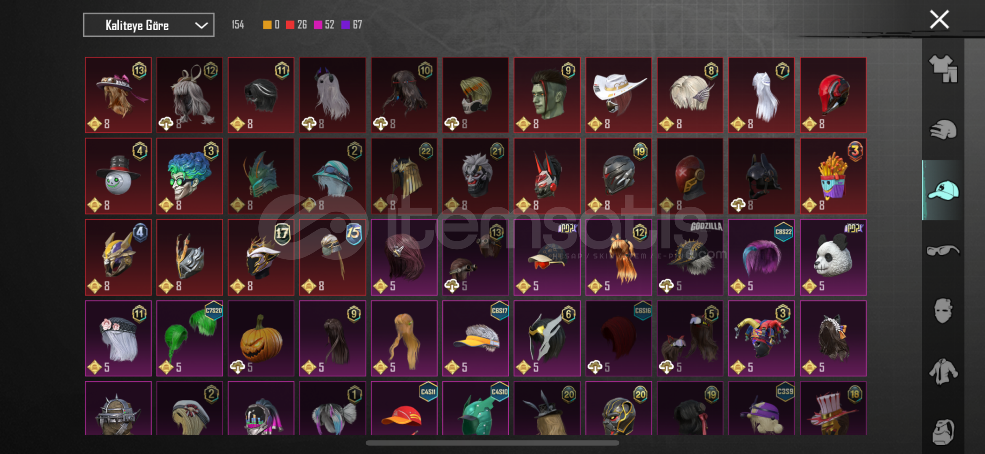Image resolution: width=985 pixels, height=454 pixels.
Task: Select the teal cap headwear category
Action: pos(943,190)
